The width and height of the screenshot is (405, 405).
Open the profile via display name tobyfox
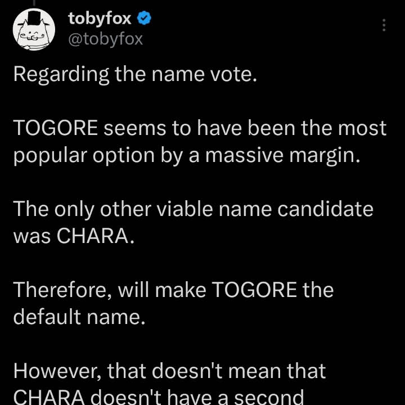(x=100, y=19)
